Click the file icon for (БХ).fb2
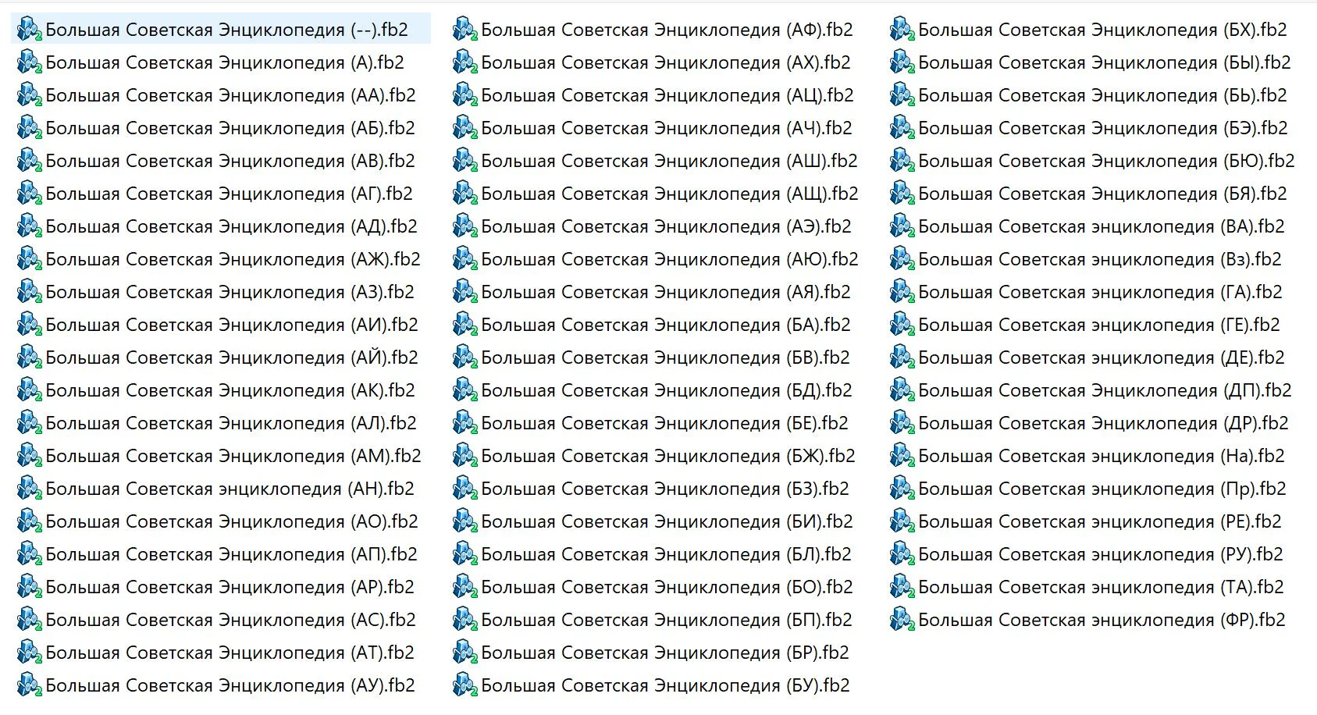The width and height of the screenshot is (1317, 715). coord(902,30)
